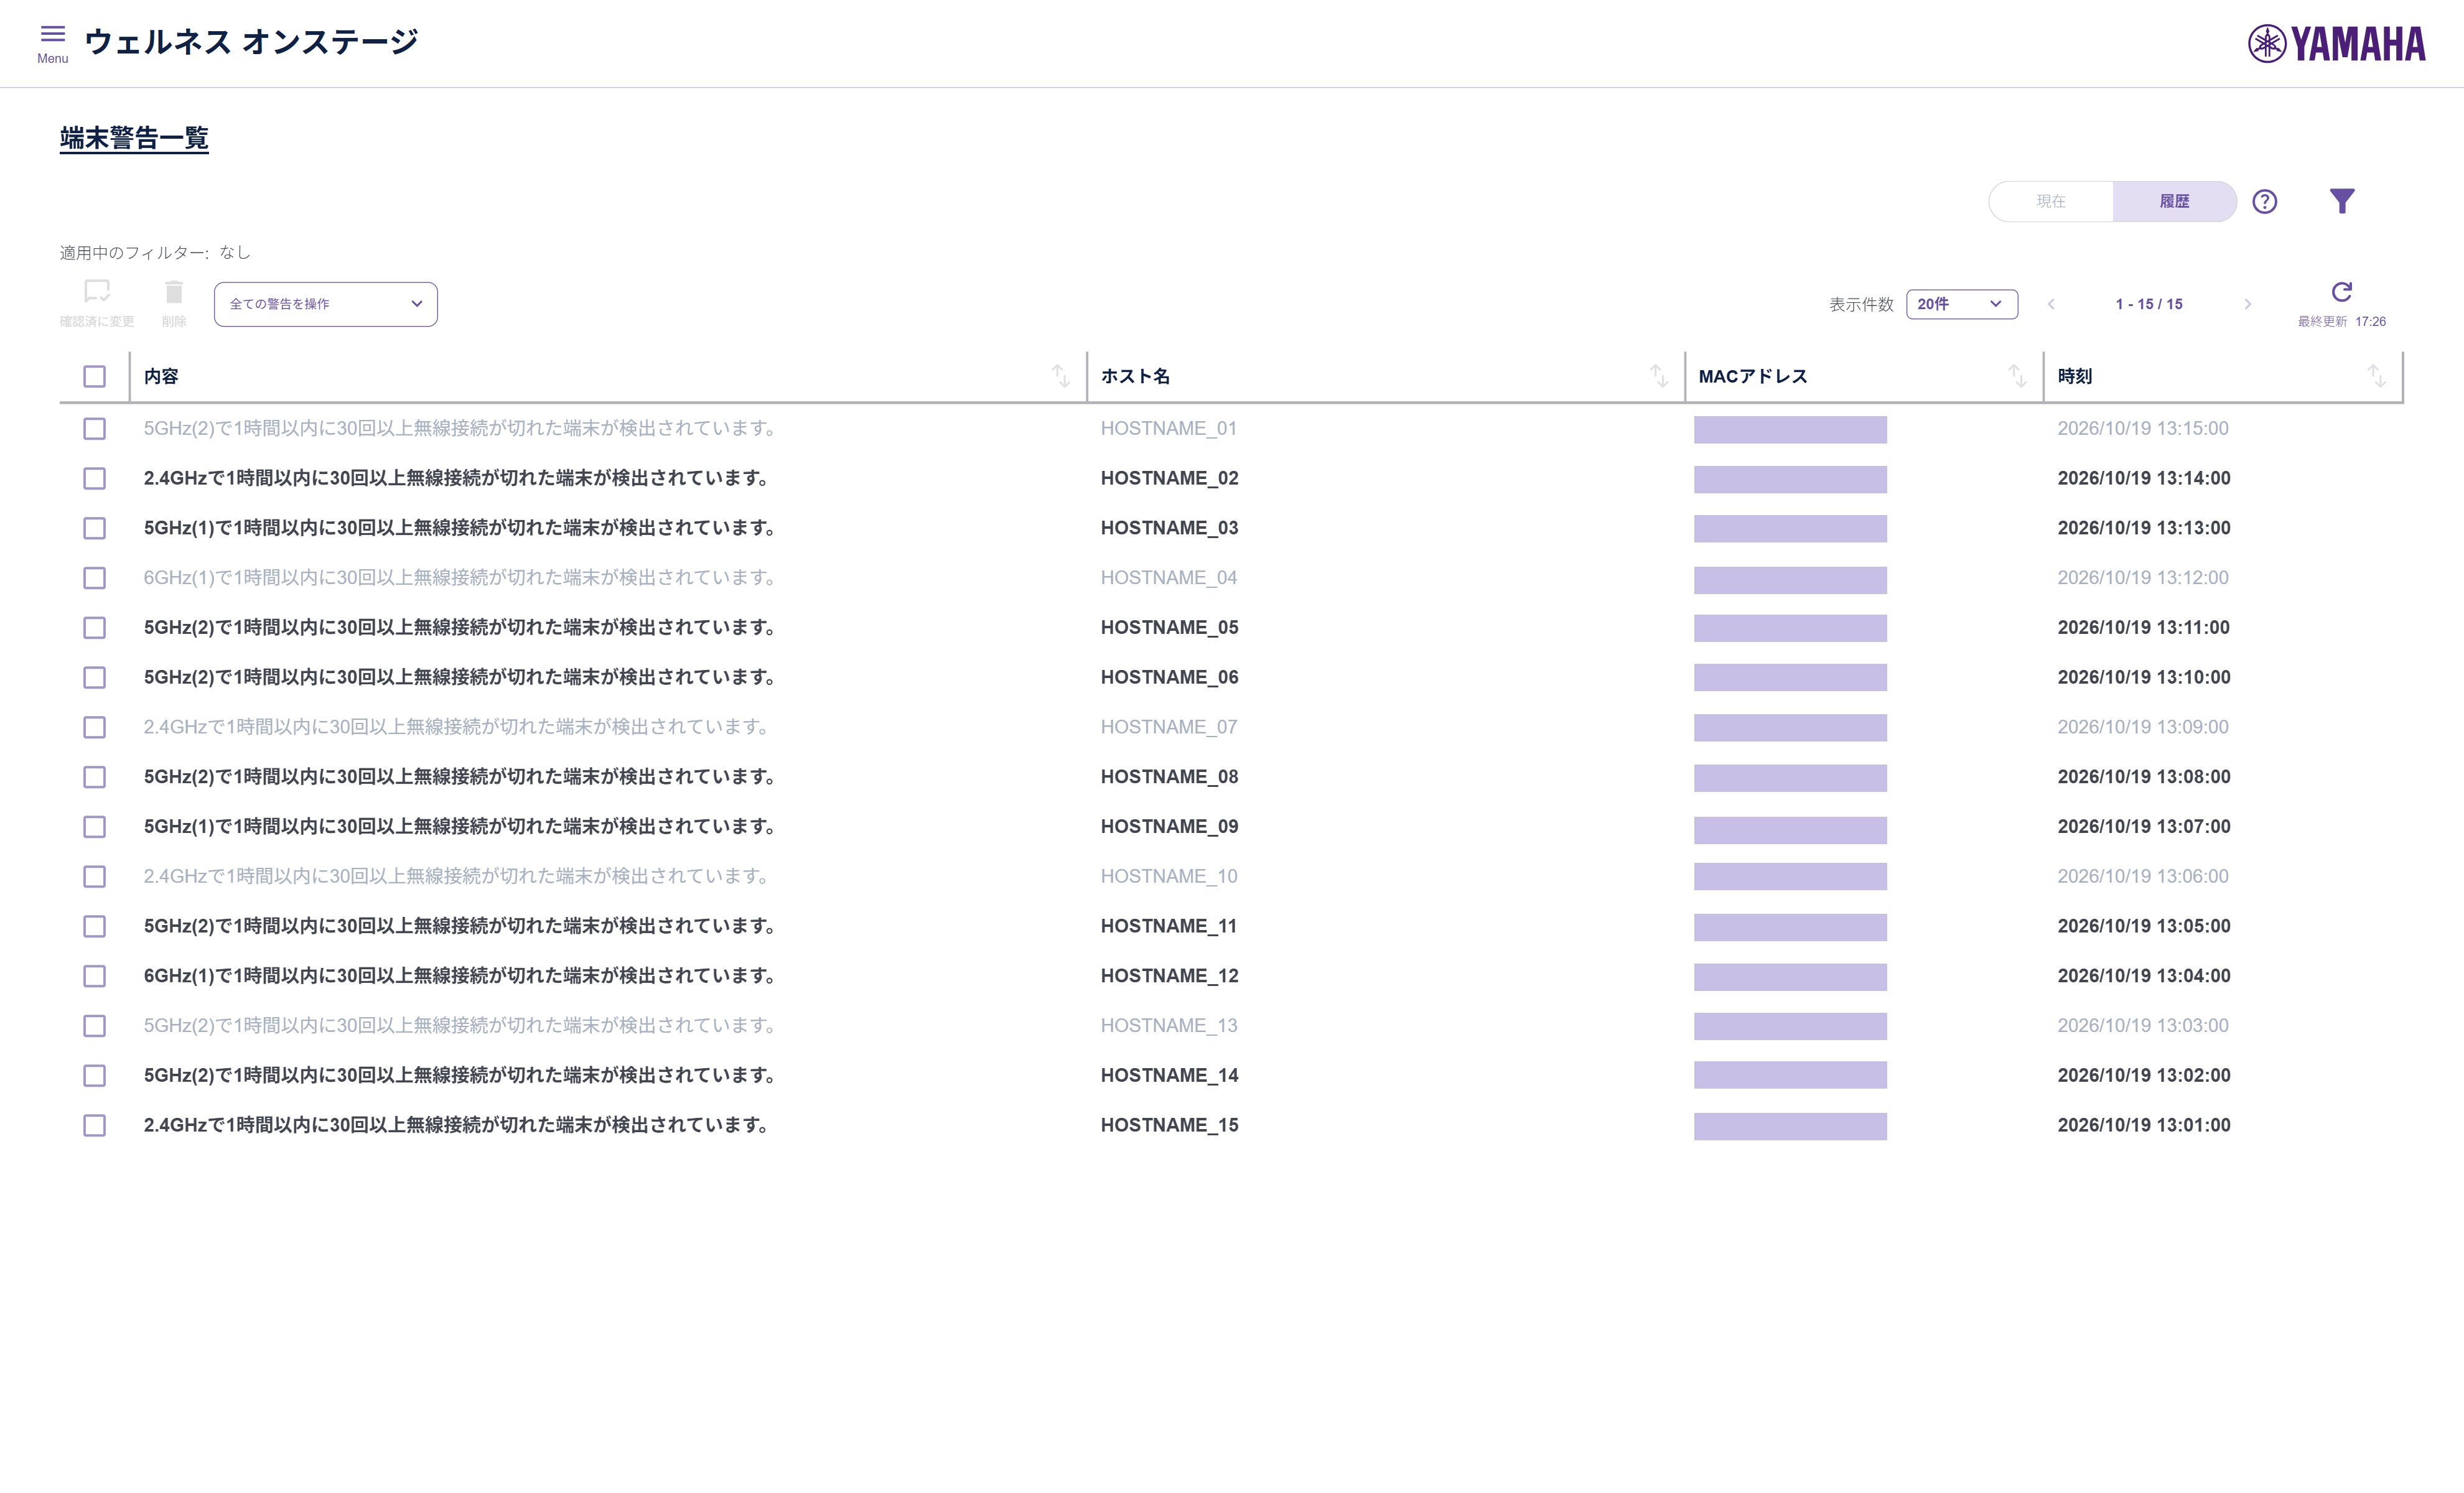Toggle the select-all header checkbox
This screenshot has width=2464, height=1493.
point(95,377)
